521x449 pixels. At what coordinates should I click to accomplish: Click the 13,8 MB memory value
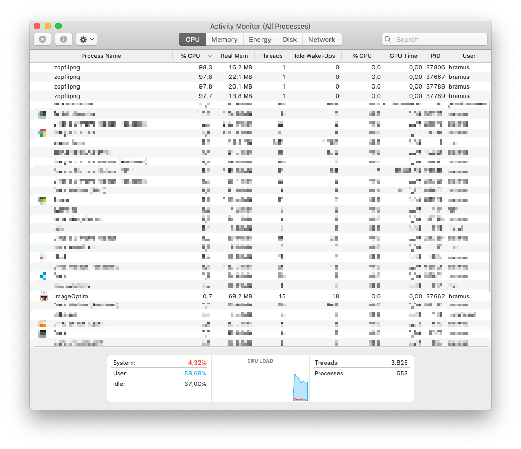pyautogui.click(x=240, y=96)
